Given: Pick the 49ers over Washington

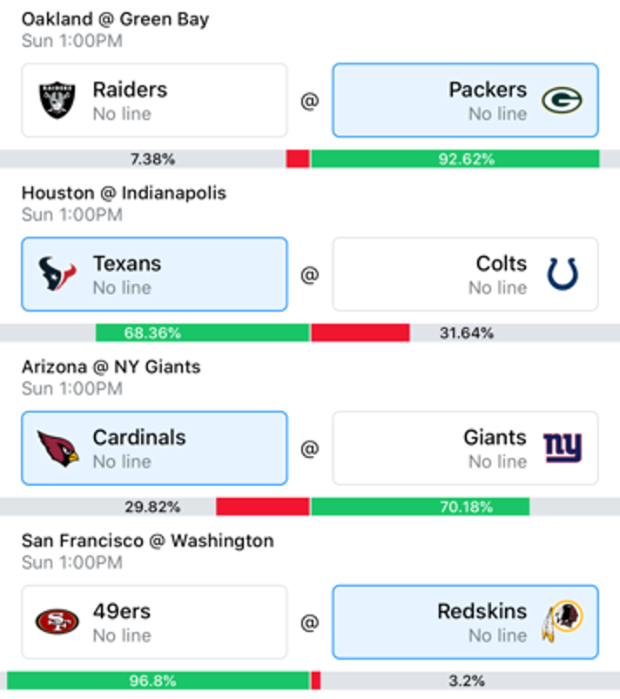Looking at the screenshot, I should tap(154, 622).
